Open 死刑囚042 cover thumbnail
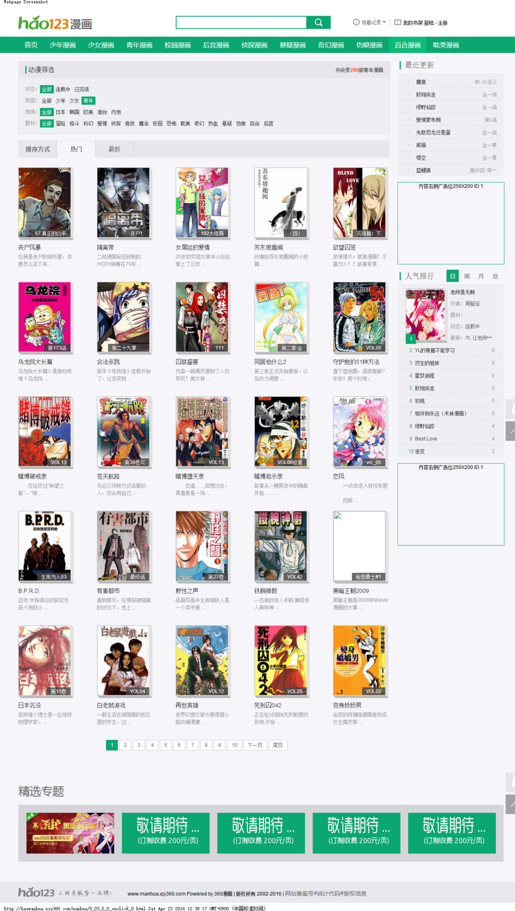This screenshot has height=911, width=515. (280, 661)
